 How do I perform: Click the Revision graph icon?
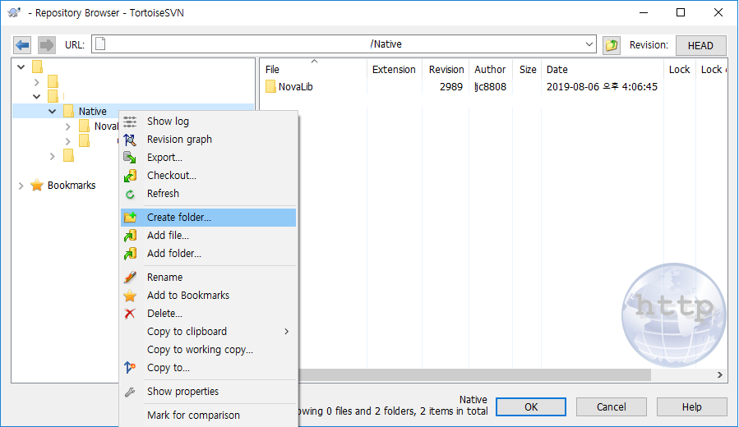coord(130,140)
